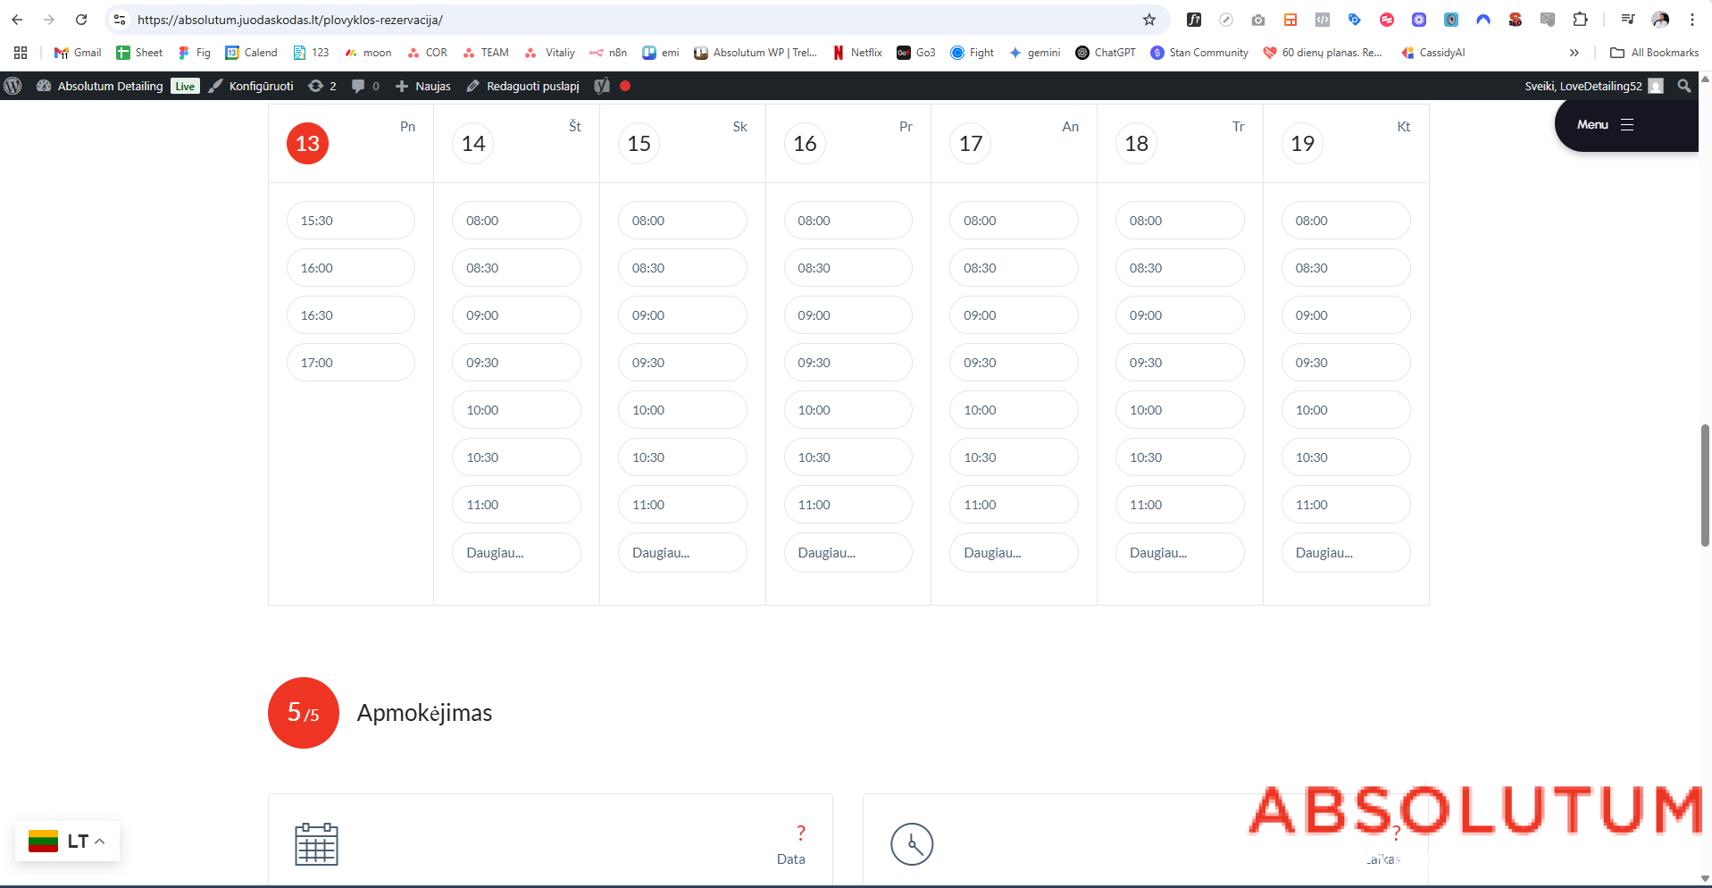Expand more times with Daugiau under day 14
Screen dimensions: 1712x888
click(516, 553)
